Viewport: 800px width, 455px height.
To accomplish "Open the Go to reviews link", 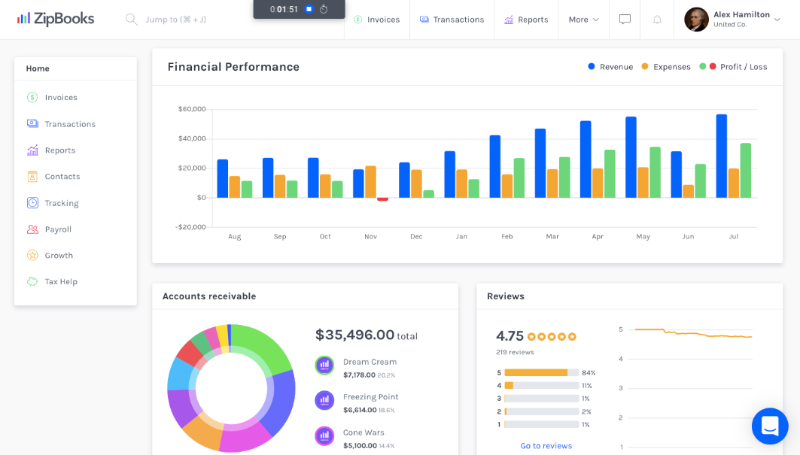I will pyautogui.click(x=546, y=446).
